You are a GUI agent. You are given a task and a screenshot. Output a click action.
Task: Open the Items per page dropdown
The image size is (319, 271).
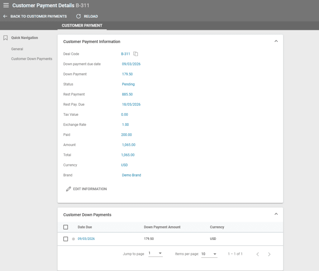[x=209, y=254]
